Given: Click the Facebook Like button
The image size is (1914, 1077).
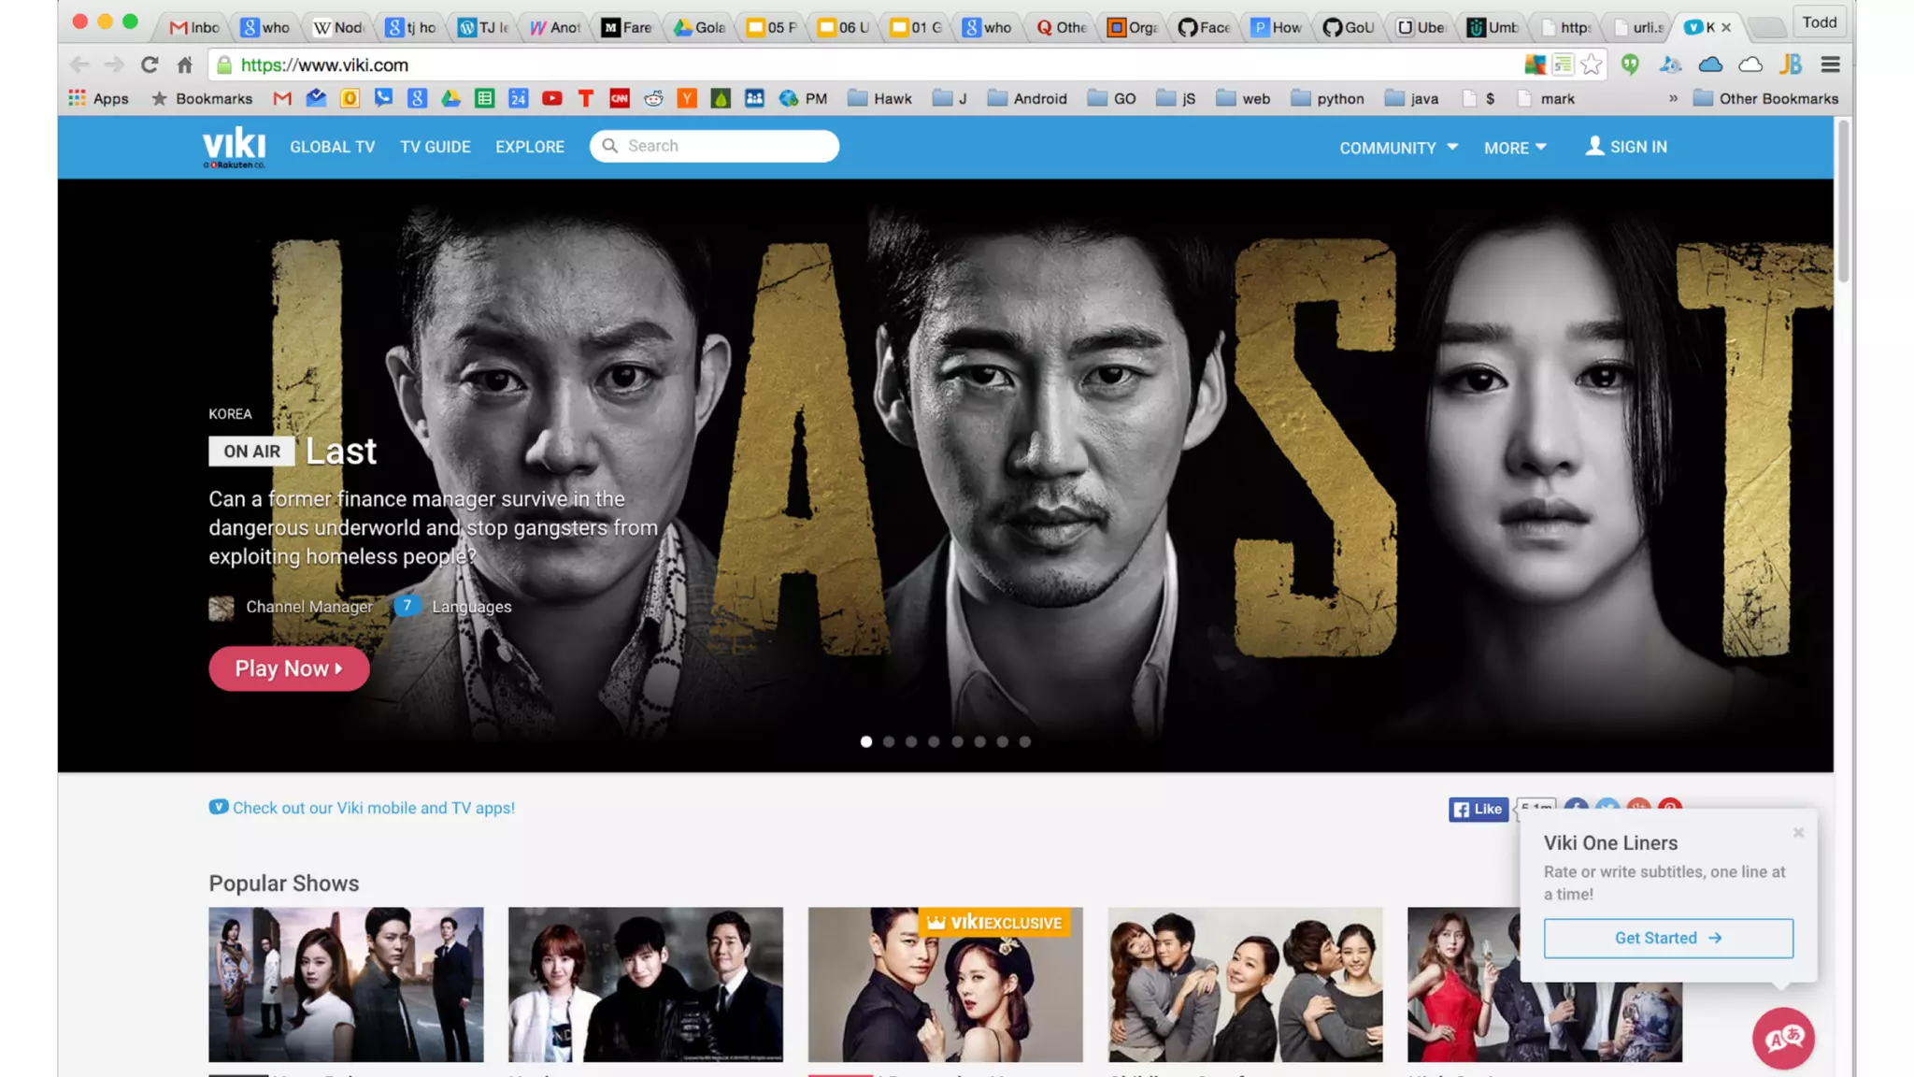Looking at the screenshot, I should pos(1478,810).
